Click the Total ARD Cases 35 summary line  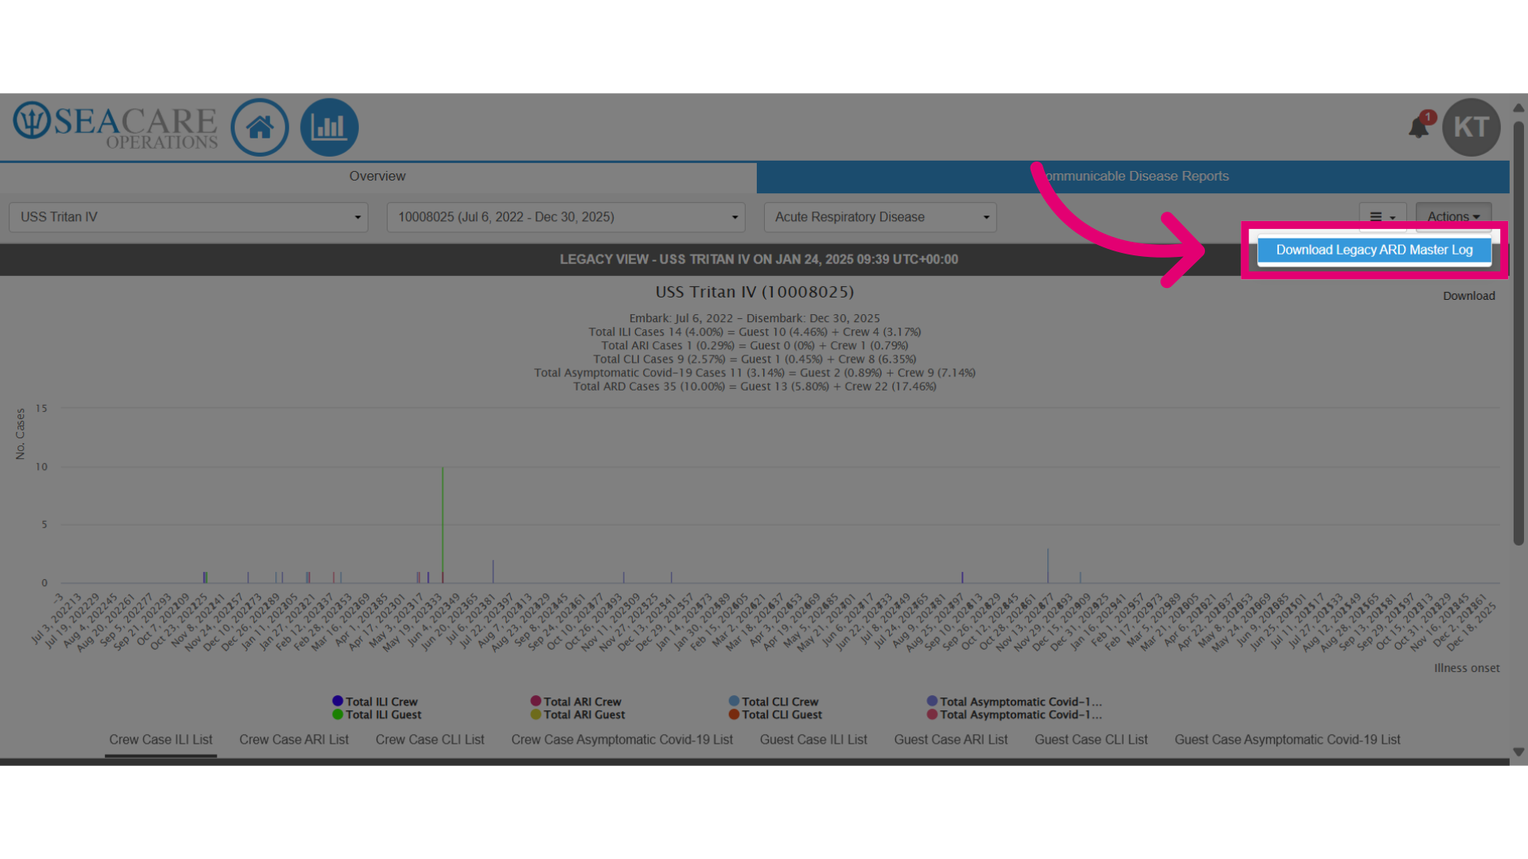[754, 387]
